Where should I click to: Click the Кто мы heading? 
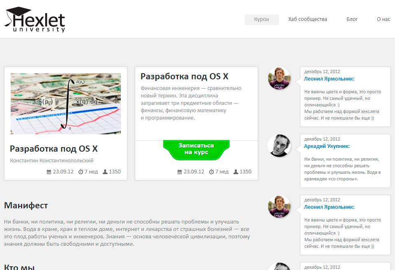[19, 266]
